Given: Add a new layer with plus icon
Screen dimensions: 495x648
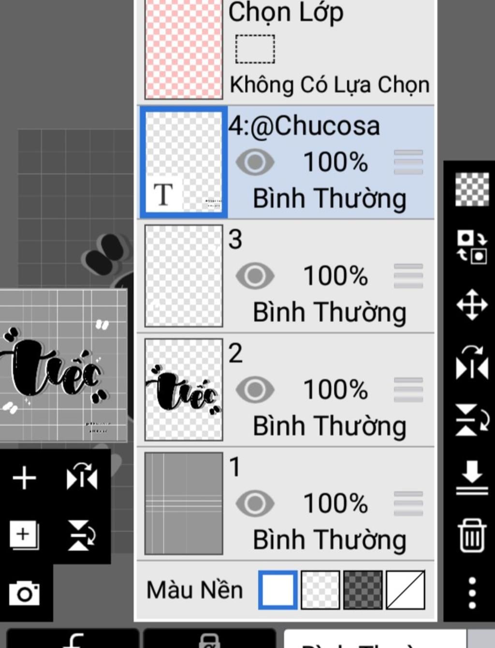Looking at the screenshot, I should 24,478.
